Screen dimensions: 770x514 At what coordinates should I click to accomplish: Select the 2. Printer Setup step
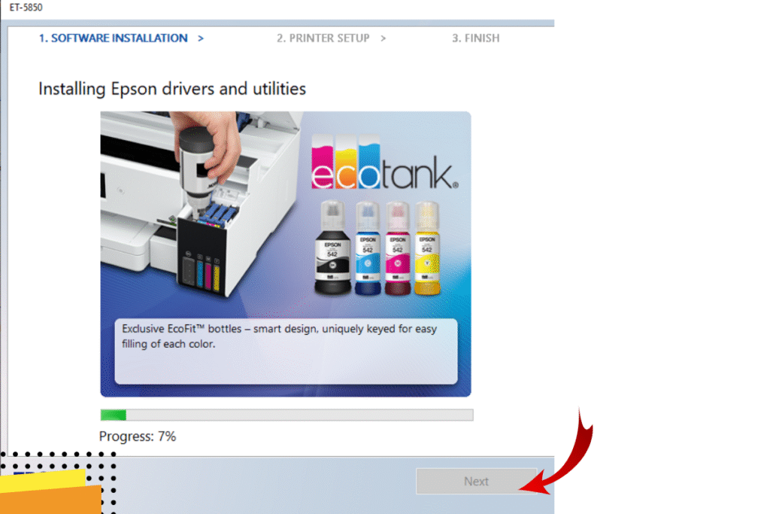(323, 38)
